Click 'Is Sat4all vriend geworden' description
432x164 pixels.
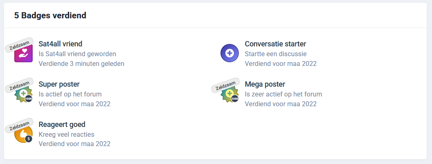click(x=77, y=54)
